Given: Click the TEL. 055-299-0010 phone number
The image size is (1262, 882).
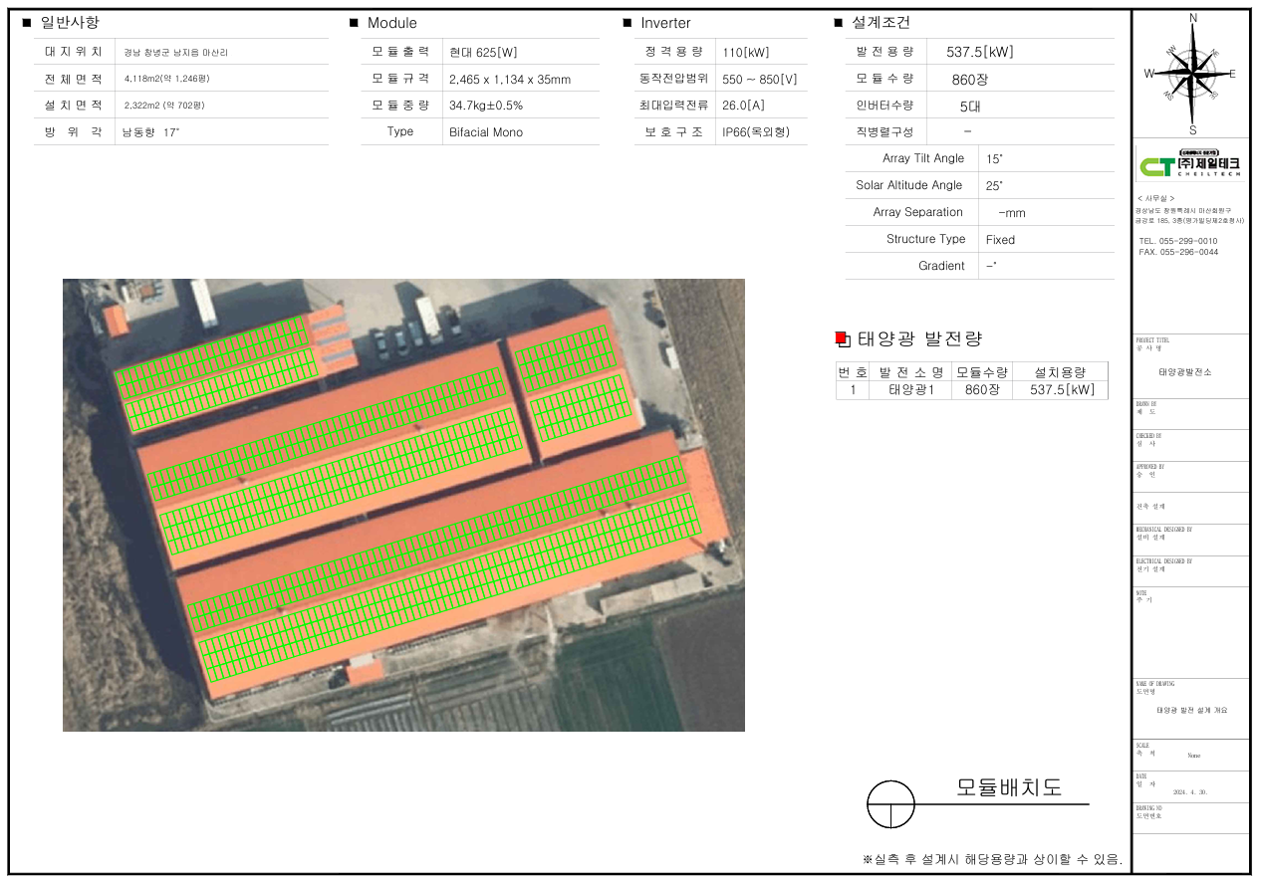Looking at the screenshot, I should [x=1177, y=241].
